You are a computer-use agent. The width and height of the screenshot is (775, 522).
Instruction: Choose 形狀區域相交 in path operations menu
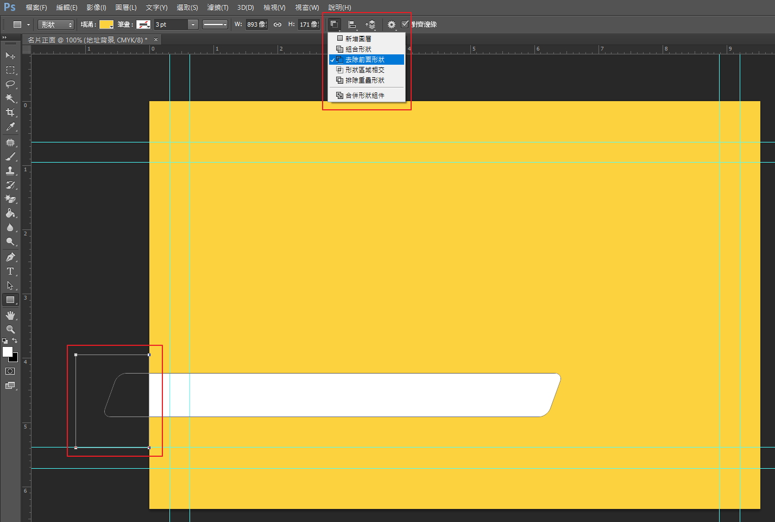367,70
